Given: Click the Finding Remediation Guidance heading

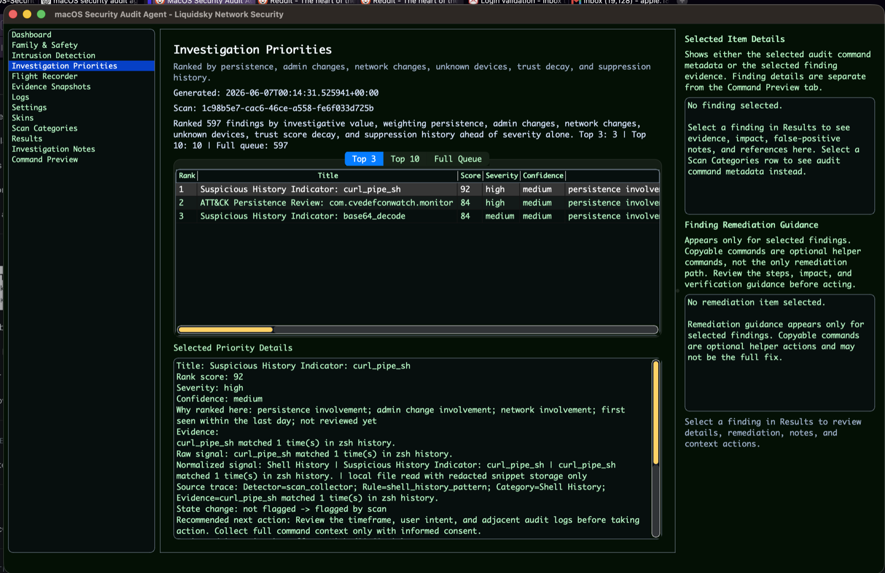Looking at the screenshot, I should point(751,225).
